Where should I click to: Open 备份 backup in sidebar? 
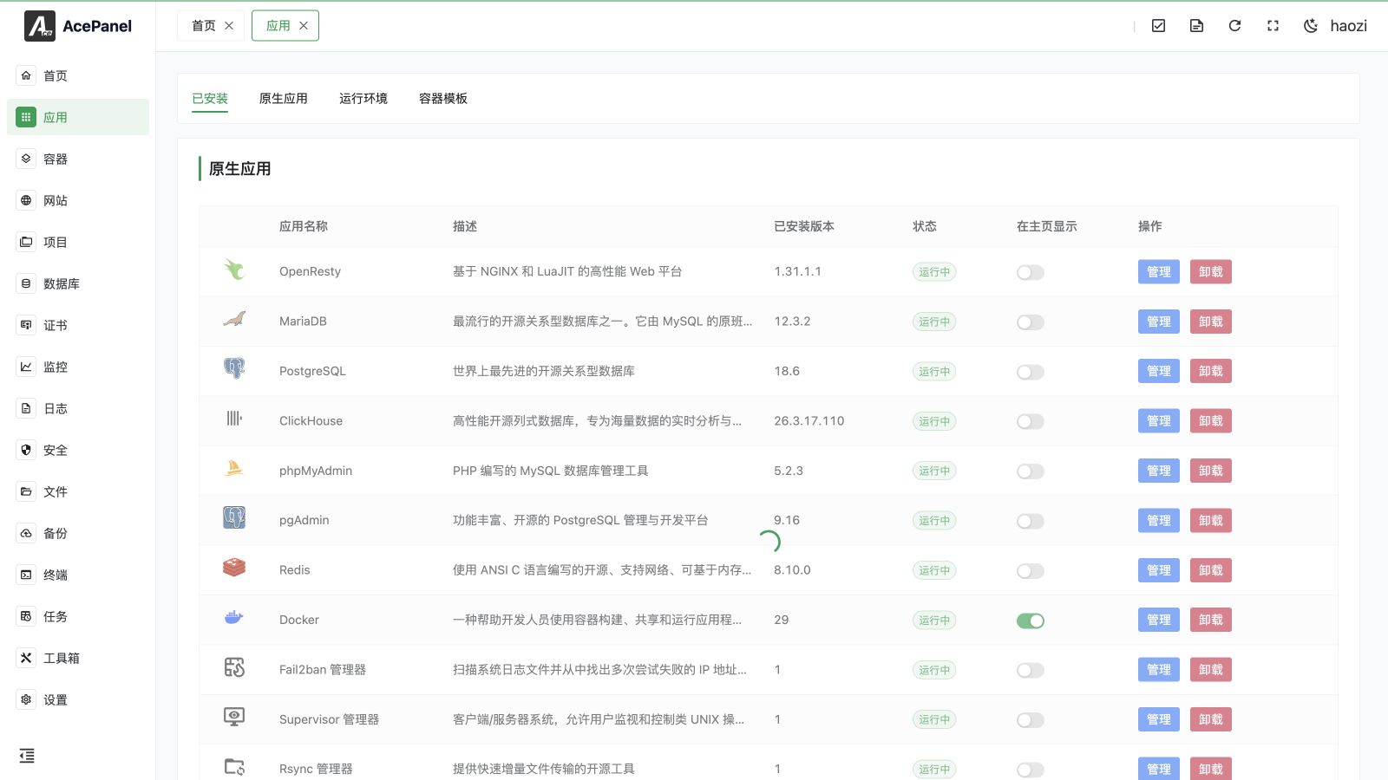tap(78, 533)
